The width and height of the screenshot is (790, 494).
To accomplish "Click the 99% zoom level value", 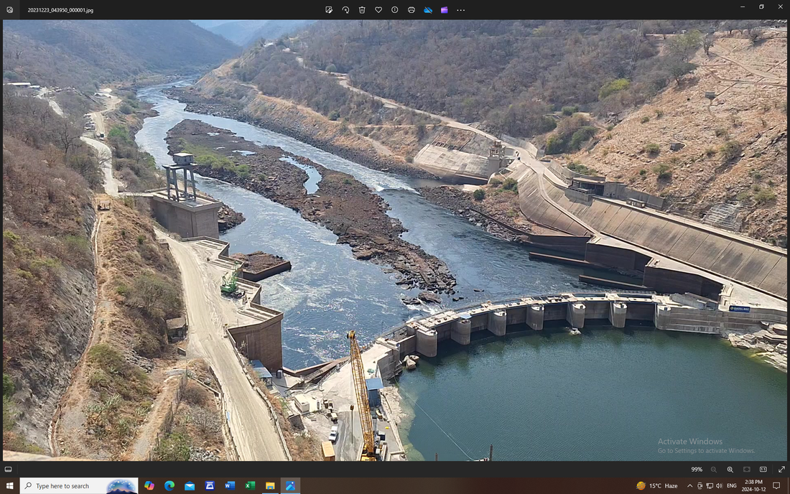I will [697, 470].
